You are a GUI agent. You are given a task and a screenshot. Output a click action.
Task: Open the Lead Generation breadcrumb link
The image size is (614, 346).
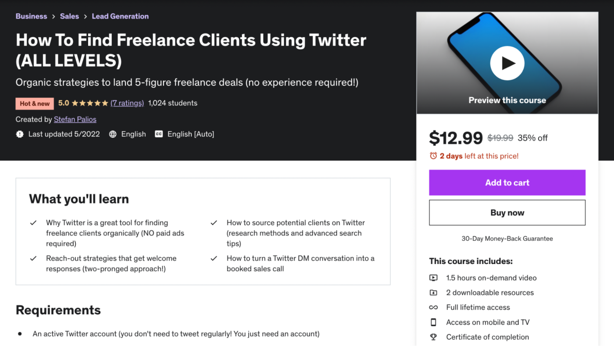[x=120, y=16]
